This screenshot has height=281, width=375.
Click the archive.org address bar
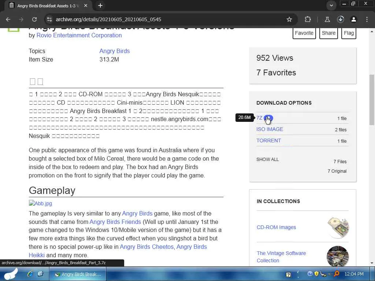click(x=167, y=19)
